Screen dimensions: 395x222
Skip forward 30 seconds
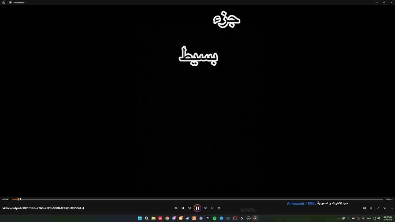(x=205, y=208)
